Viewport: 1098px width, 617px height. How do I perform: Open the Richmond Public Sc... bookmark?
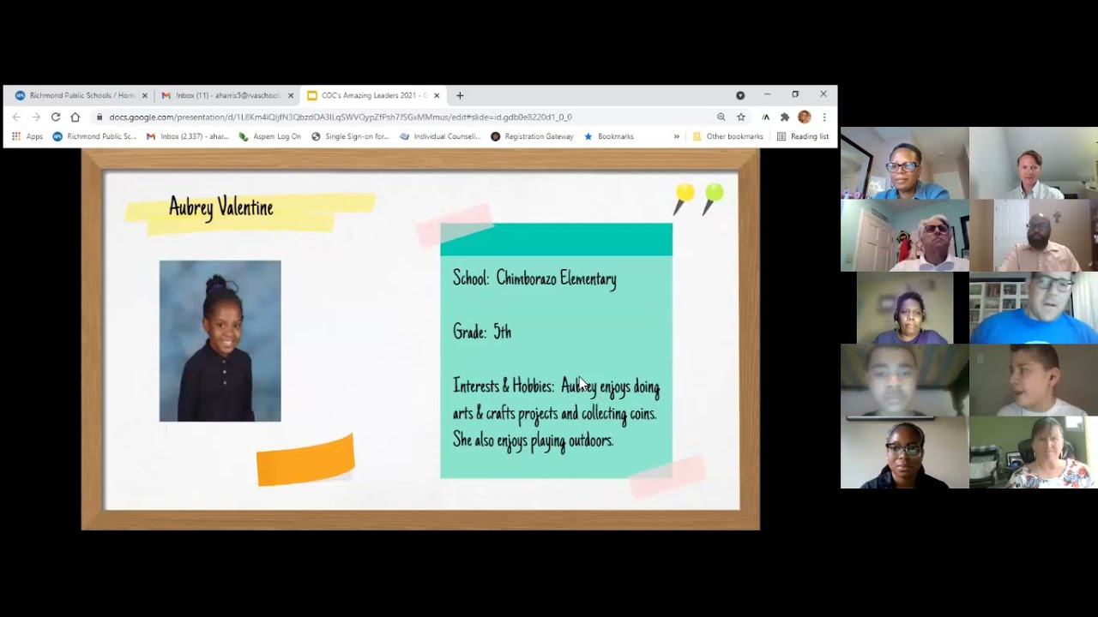point(94,136)
